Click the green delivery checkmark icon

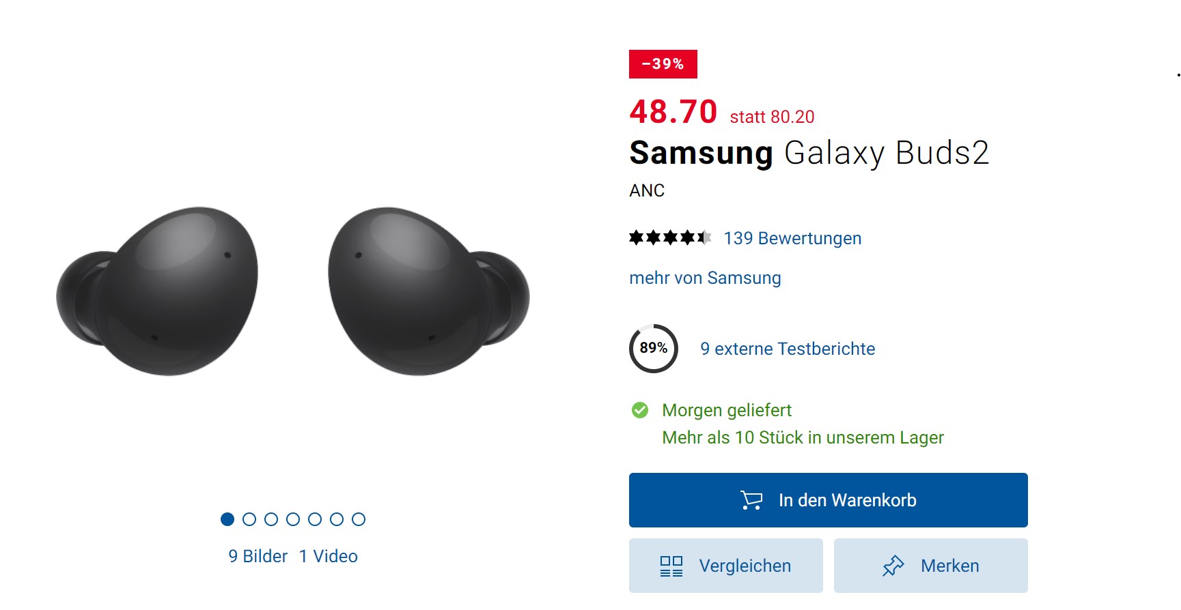click(x=640, y=410)
